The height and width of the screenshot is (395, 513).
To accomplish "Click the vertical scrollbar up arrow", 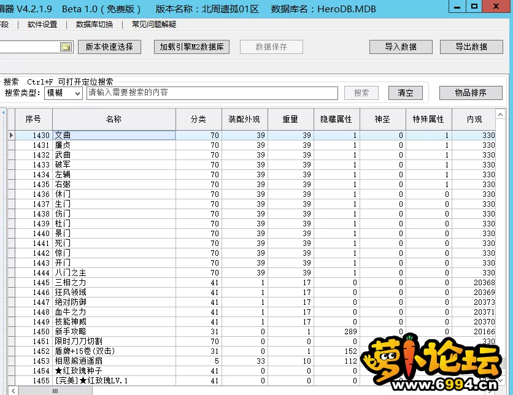I will 500,115.
